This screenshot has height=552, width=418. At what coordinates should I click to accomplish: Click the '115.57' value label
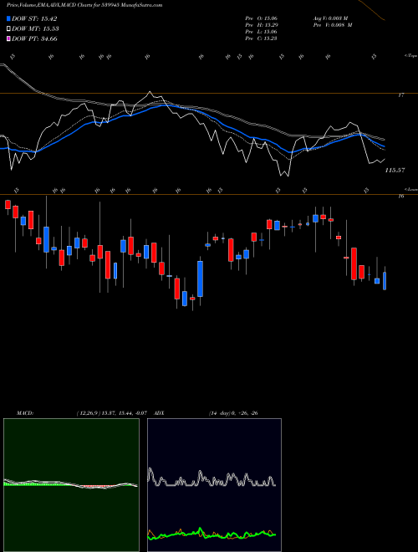coord(395,171)
